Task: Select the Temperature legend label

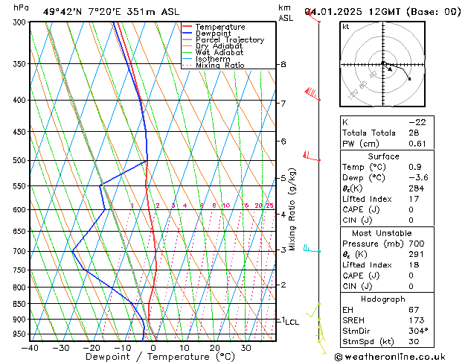Action: click(220, 27)
